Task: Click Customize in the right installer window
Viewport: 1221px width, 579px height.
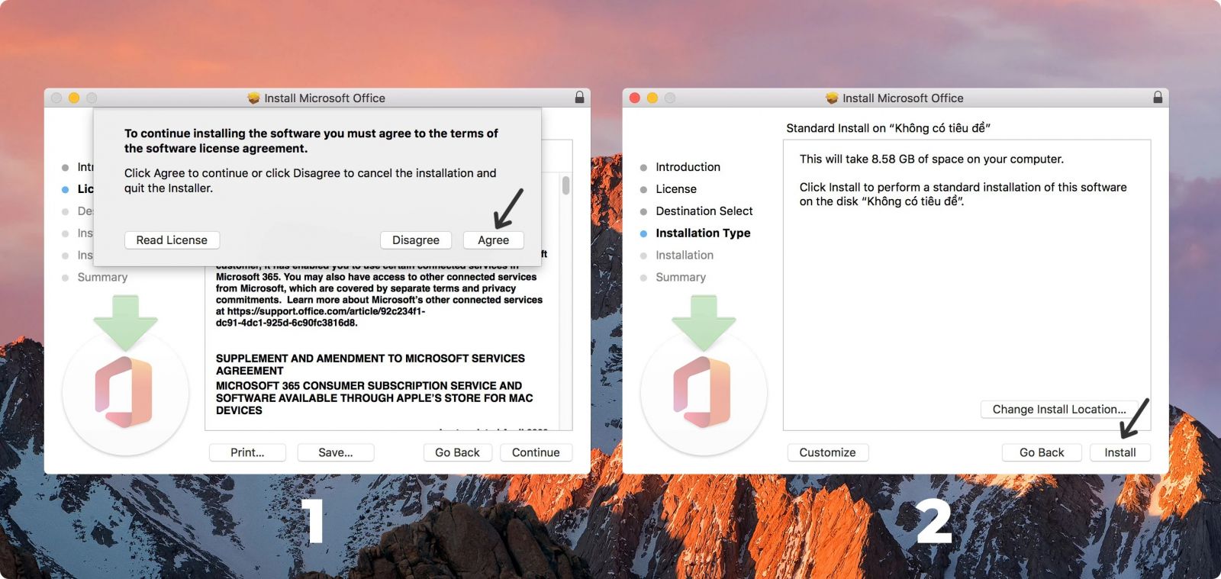Action: click(x=827, y=452)
